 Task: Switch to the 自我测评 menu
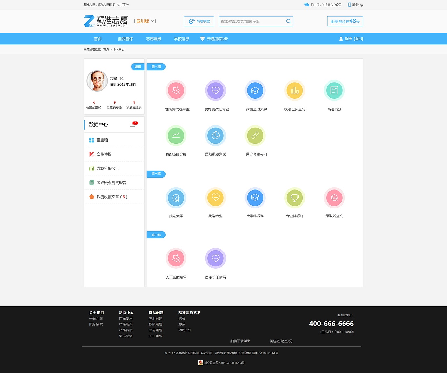pyautogui.click(x=126, y=38)
